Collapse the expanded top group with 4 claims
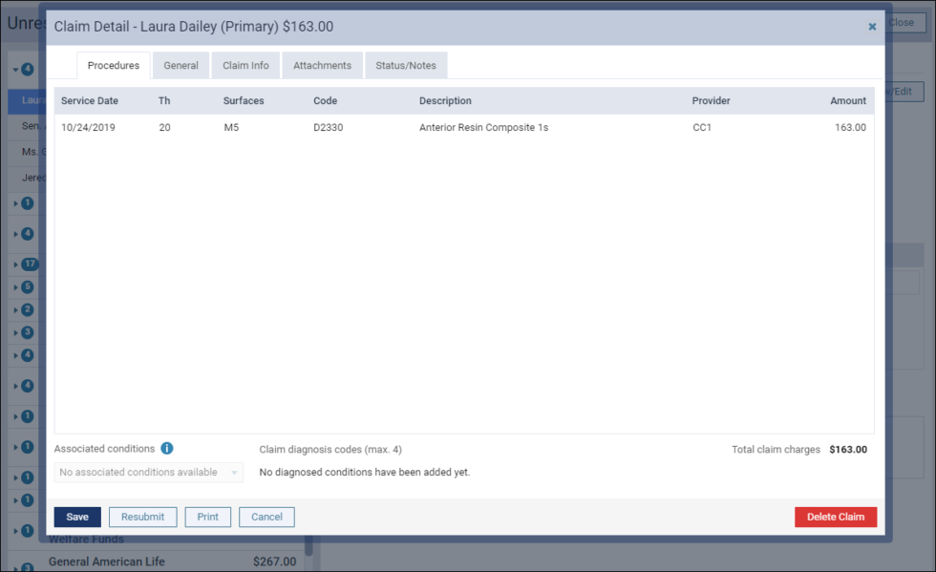 click(x=15, y=70)
